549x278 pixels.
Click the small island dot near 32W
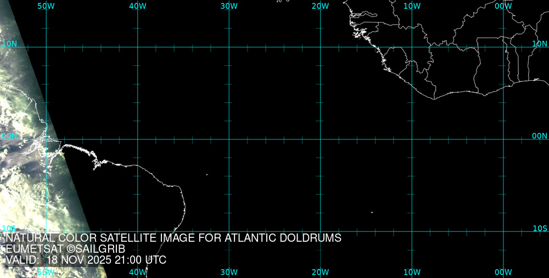(207, 175)
